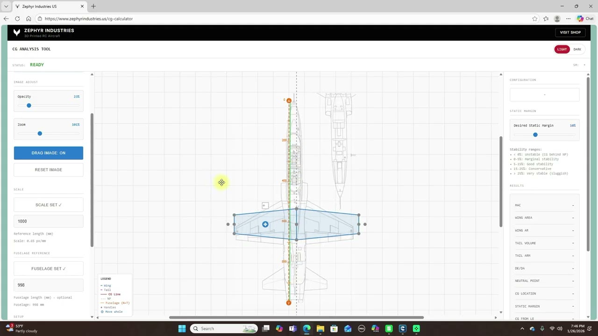Click the Zephyr Industries logo icon
The height and width of the screenshot is (336, 598).
click(x=17, y=32)
